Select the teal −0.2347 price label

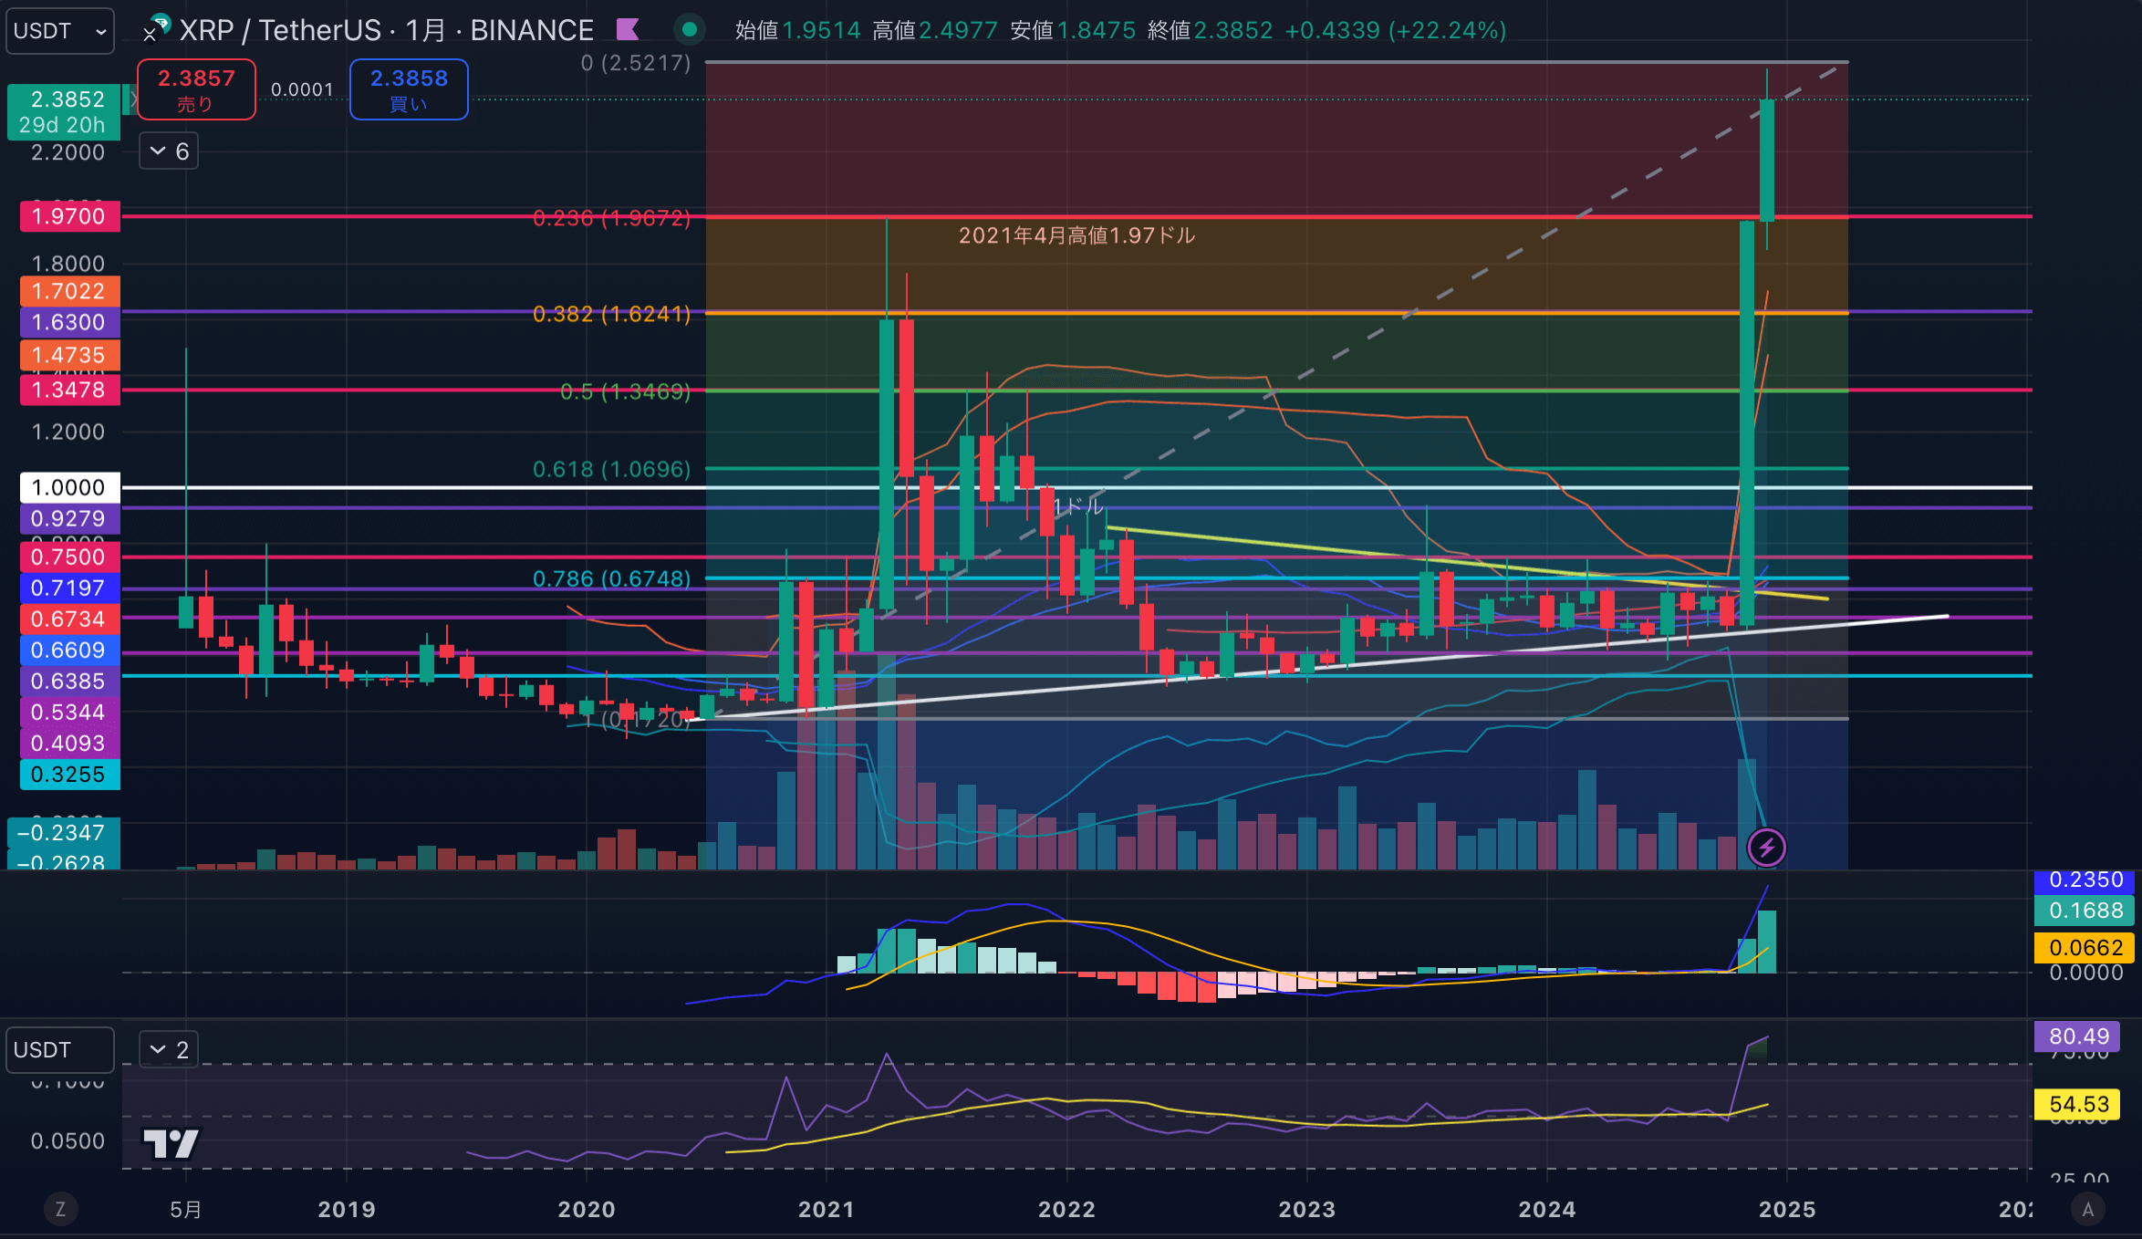62,832
